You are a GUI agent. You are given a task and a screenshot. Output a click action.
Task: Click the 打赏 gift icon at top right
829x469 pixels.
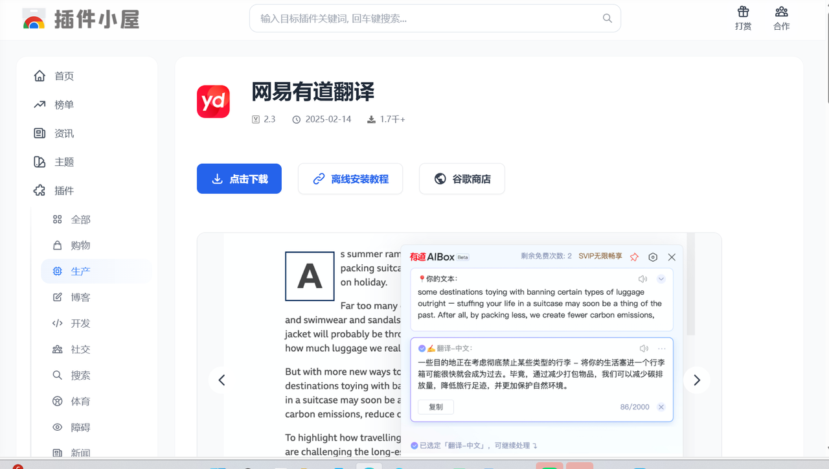coord(743,12)
